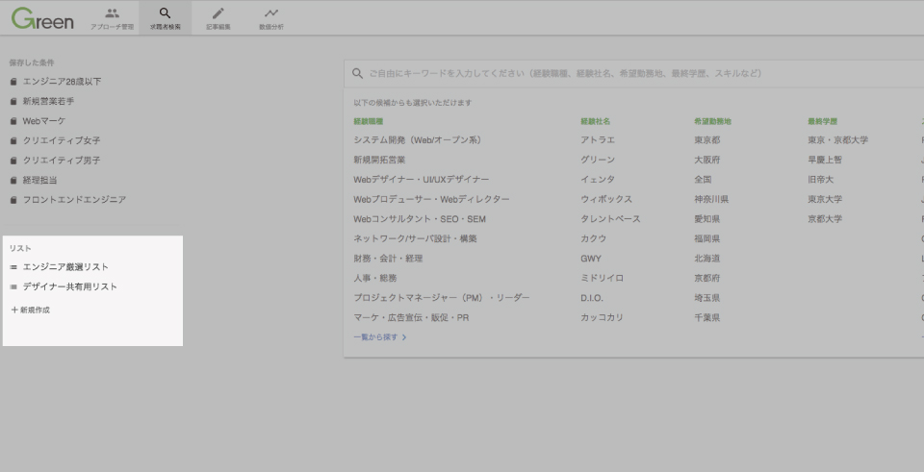
Task: Choose company アトラエ
Action: 598,140
